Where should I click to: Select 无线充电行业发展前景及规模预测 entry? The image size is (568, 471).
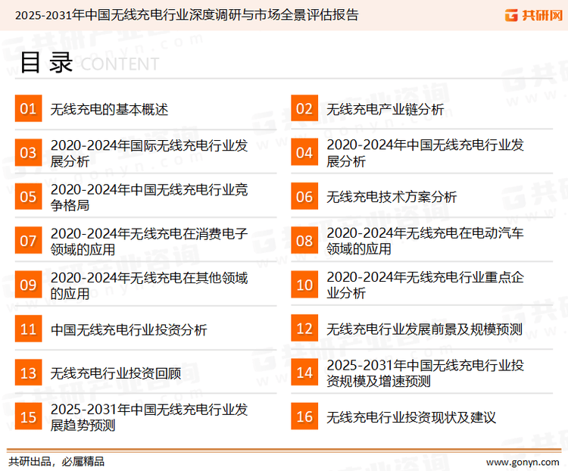424,329
